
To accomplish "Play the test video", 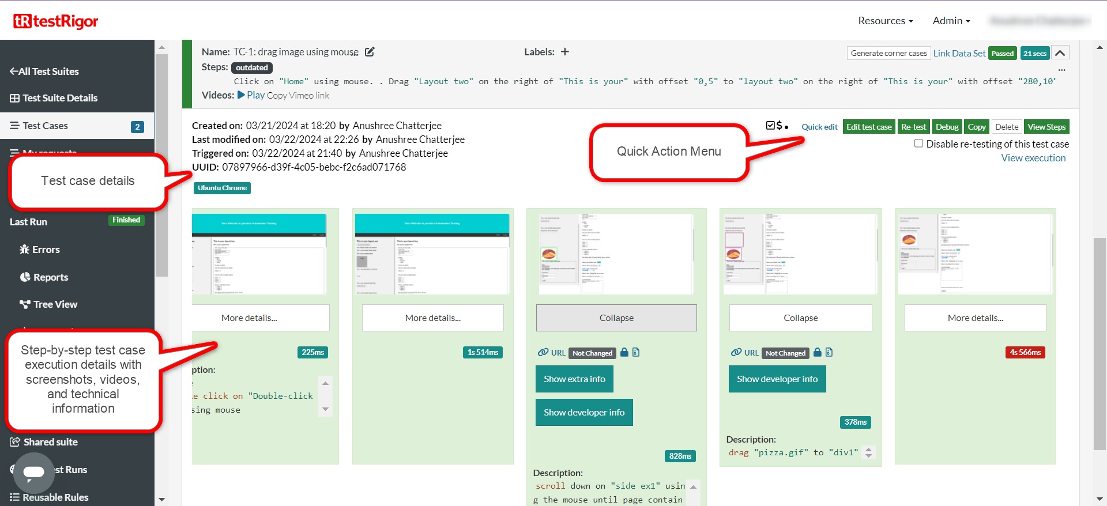I will tap(251, 95).
